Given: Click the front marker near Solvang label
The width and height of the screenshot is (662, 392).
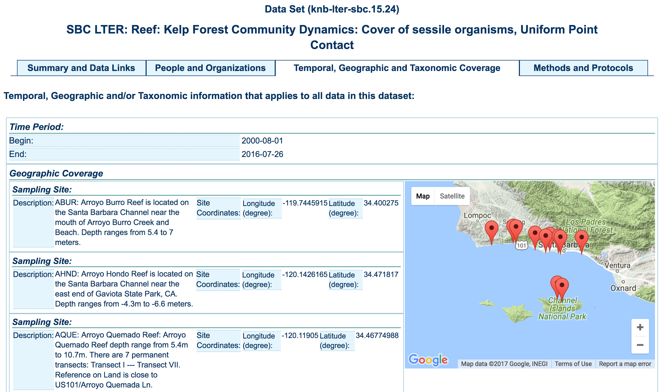Looking at the screenshot, I should coord(516,227).
